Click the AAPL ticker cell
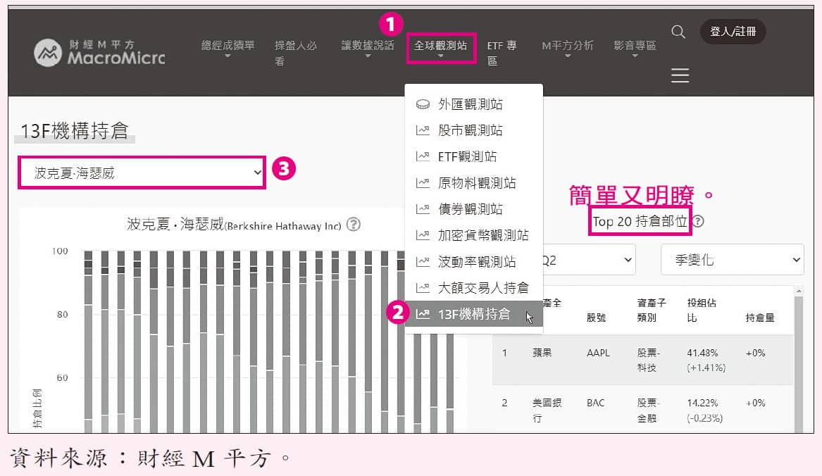This screenshot has width=822, height=476. pos(598,353)
